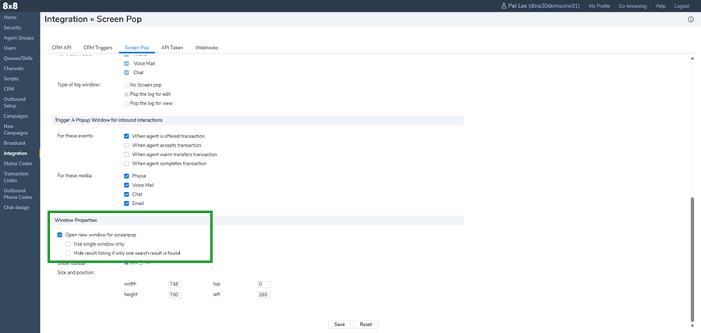Choose "Pop the log for view" option
The image size is (701, 333).
point(127,103)
